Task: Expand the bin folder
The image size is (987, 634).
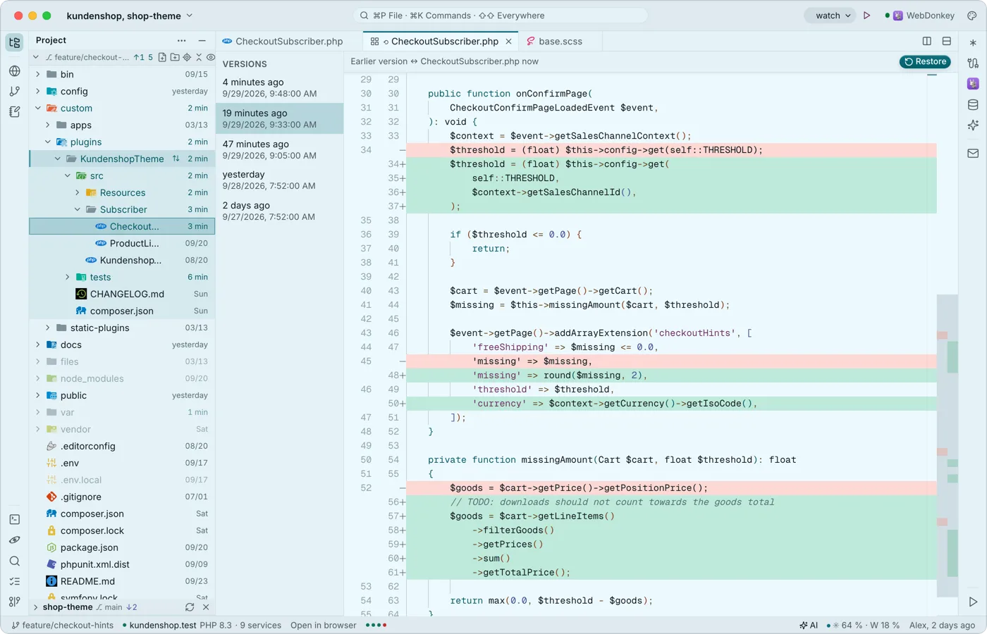Action: tap(37, 74)
